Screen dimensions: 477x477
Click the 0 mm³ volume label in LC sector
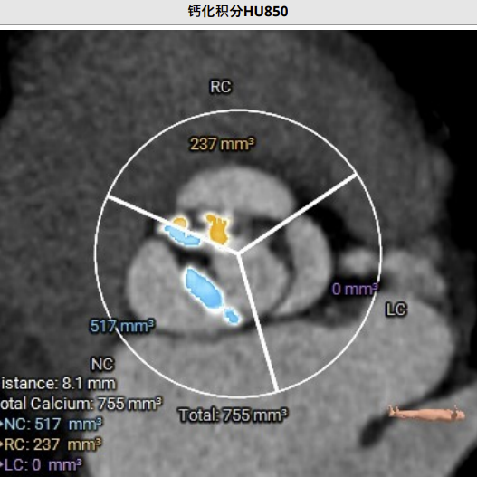355,289
